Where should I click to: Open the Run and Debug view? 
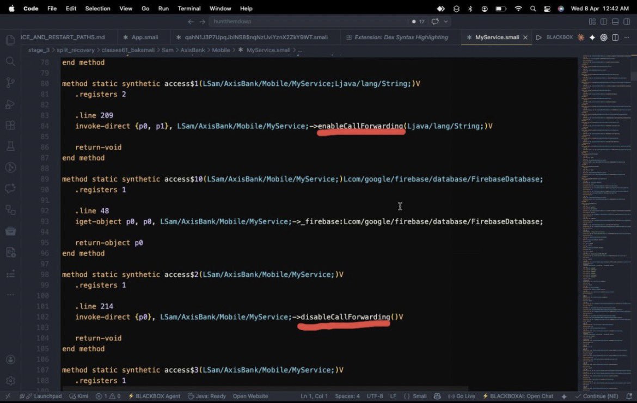coord(10,104)
